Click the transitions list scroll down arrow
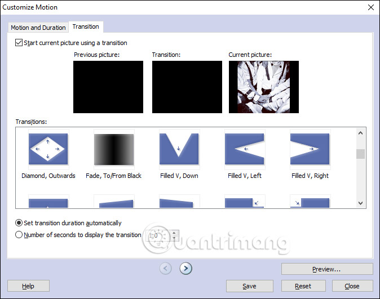The width and height of the screenshot is (380, 299). pyautogui.click(x=360, y=203)
